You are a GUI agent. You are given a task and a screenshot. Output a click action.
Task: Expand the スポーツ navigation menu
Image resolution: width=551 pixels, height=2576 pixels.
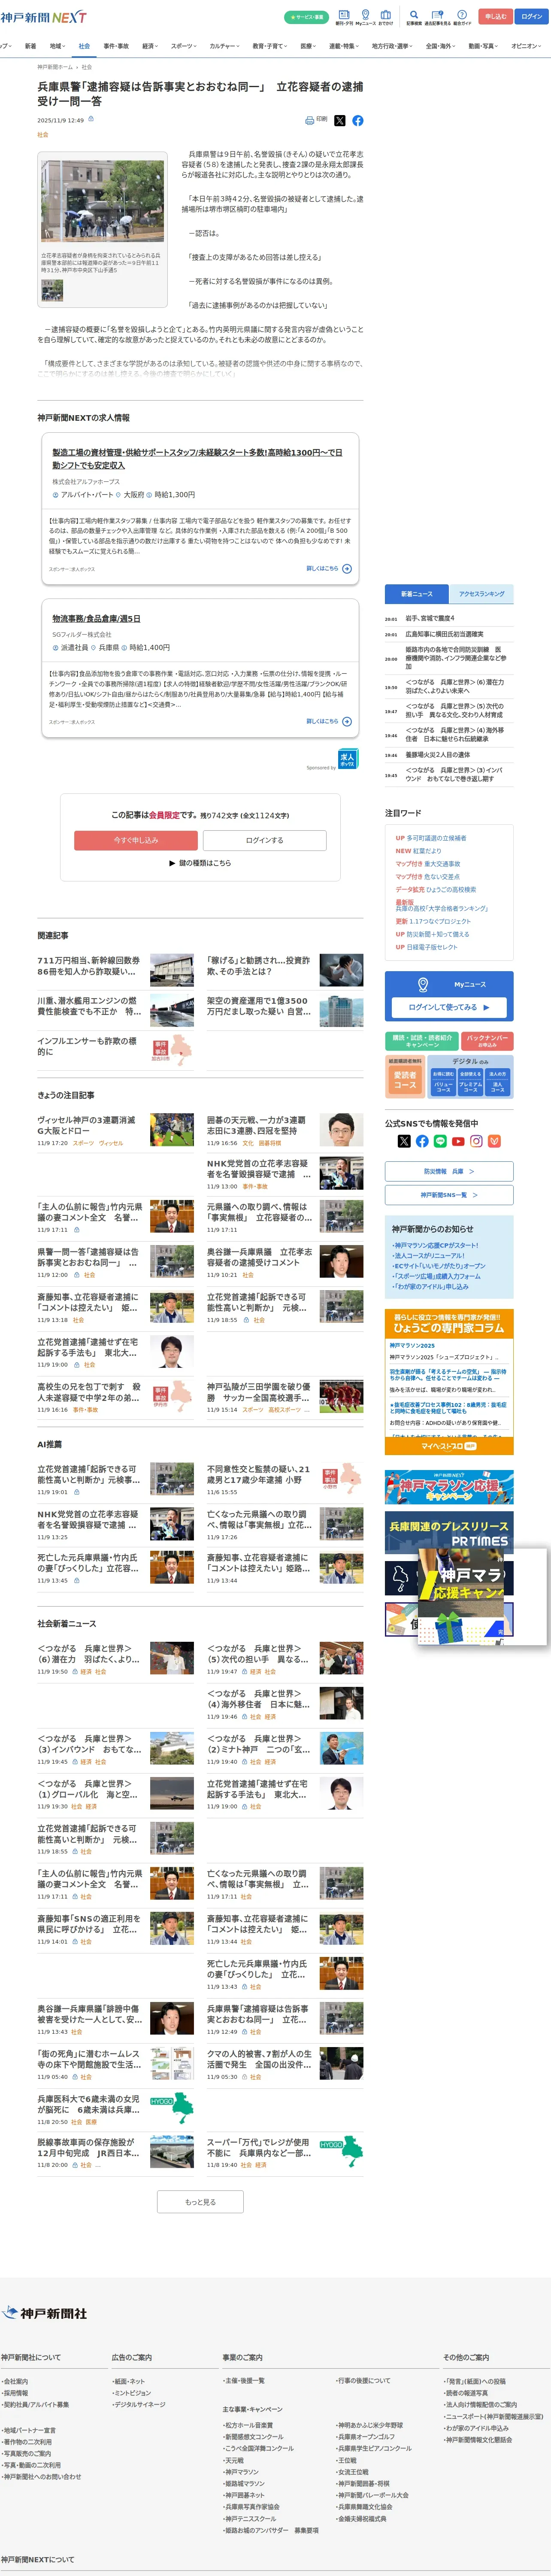pos(184,46)
